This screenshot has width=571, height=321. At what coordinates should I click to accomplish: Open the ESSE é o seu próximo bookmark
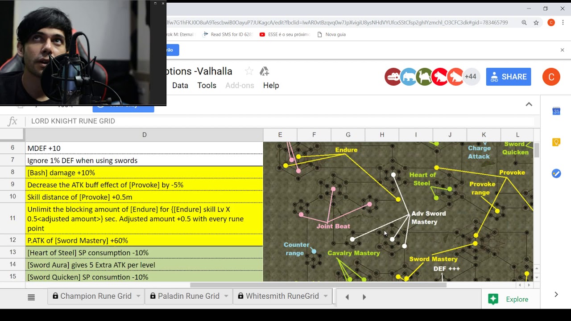click(x=285, y=34)
